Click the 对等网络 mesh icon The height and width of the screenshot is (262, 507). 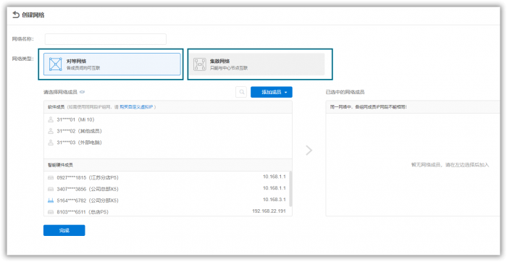55,64
